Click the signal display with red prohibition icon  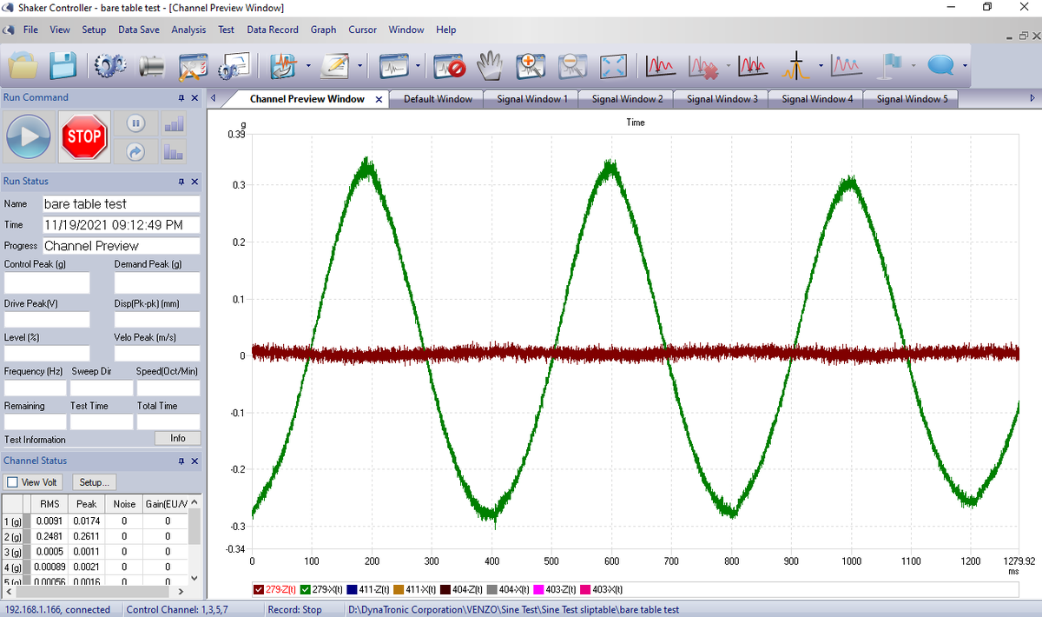pos(451,66)
